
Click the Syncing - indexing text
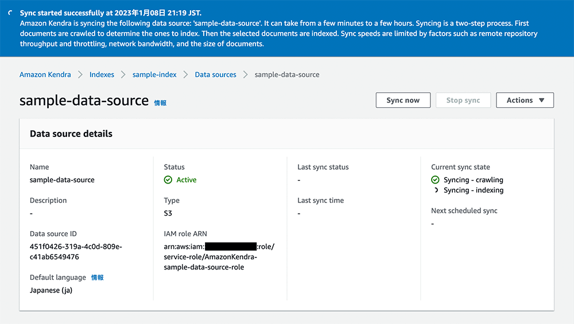pos(474,190)
